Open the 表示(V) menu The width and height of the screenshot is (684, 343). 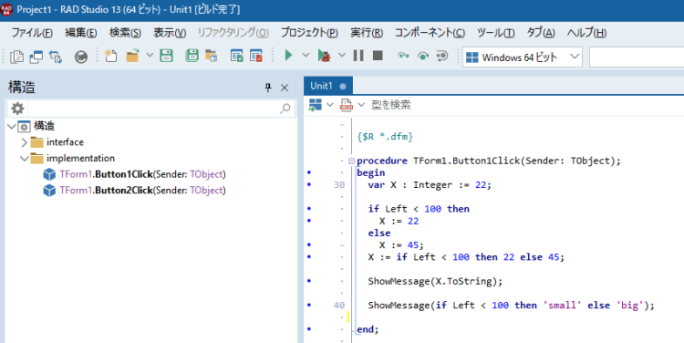tap(170, 33)
